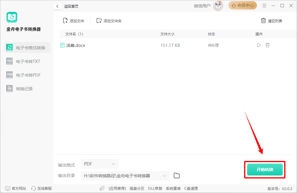
Task: Maximize the converter window
Action: point(282,6)
